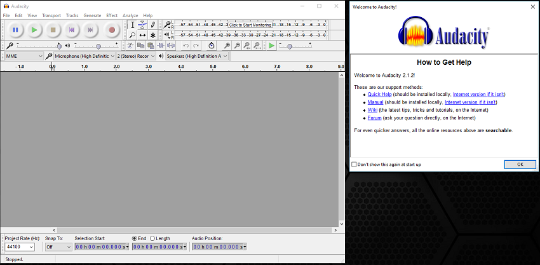Image resolution: width=540 pixels, height=265 pixels.
Task: Select the Selection (I-beam) tool
Action: (x=132, y=25)
